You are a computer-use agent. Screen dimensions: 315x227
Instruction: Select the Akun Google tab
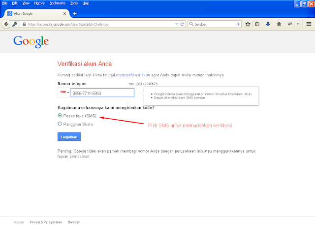37,13
